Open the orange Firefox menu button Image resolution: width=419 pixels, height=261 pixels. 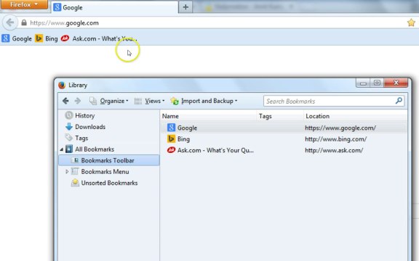coord(24,4)
